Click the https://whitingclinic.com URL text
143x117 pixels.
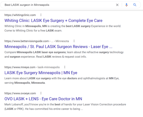(x=20, y=15)
